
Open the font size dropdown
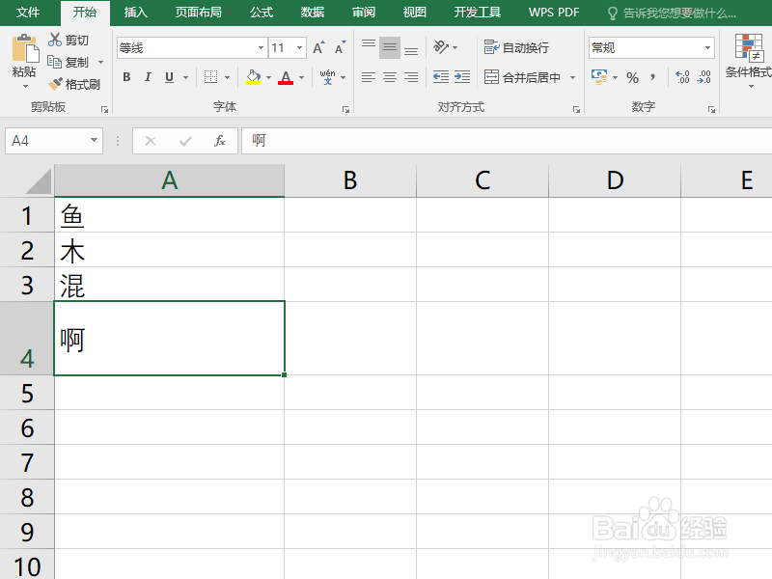pyautogui.click(x=299, y=47)
